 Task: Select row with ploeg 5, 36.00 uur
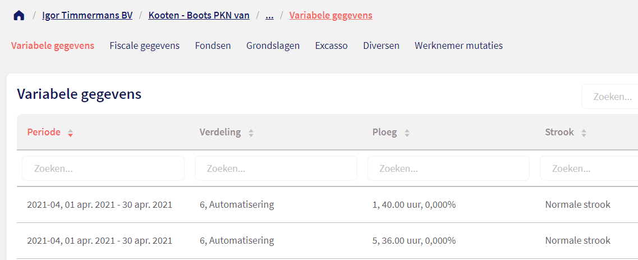click(414, 240)
